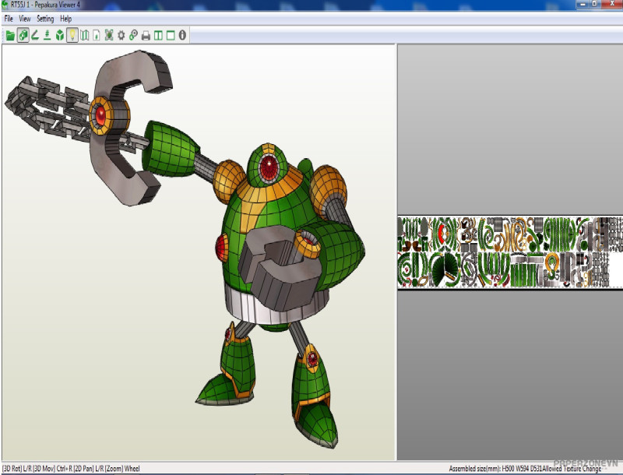Toggle the light bulb lighting button
Image resolution: width=623 pixels, height=475 pixels.
click(x=72, y=35)
